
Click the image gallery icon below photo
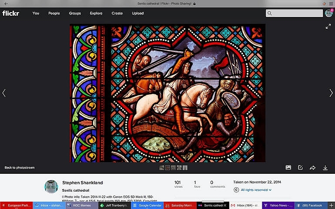pyautogui.click(x=288, y=168)
